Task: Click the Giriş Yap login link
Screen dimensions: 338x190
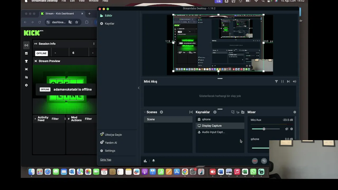Action: (106, 160)
